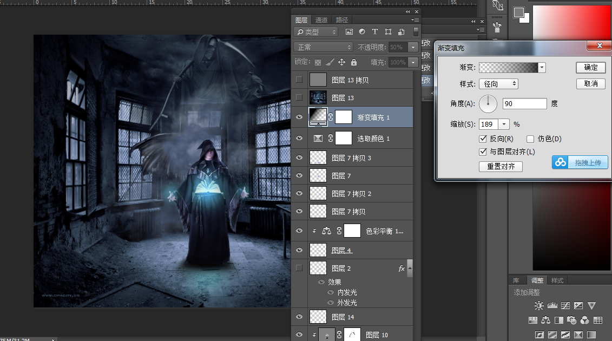Lock image pixels with brush icon
This screenshot has width=612, height=341.
click(x=330, y=62)
